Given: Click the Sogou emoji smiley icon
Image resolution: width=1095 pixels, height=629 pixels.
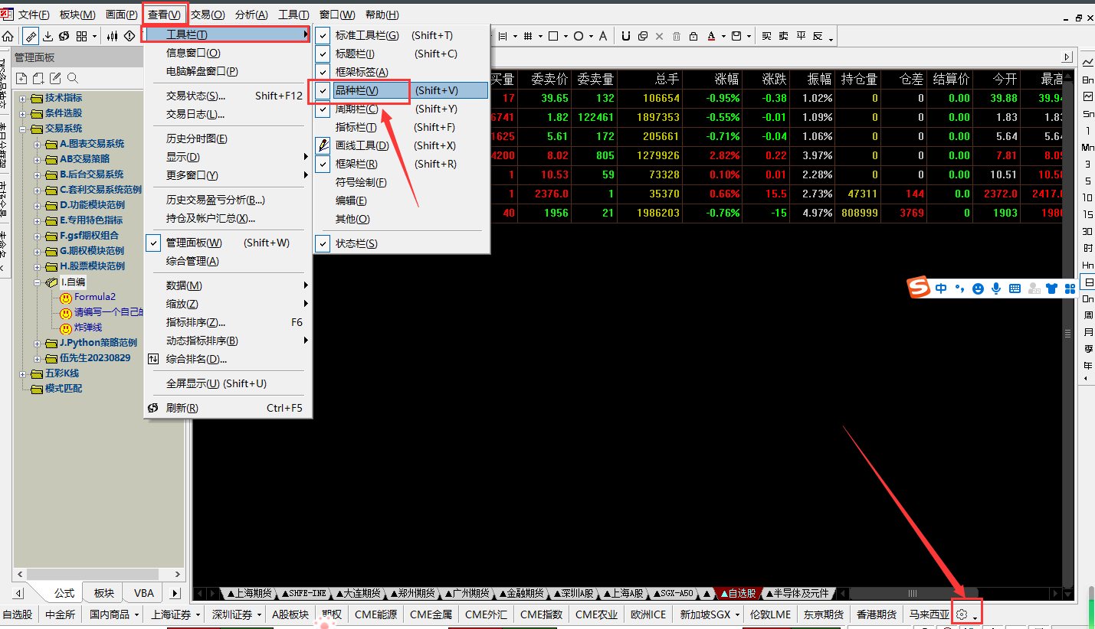Looking at the screenshot, I should 978,288.
